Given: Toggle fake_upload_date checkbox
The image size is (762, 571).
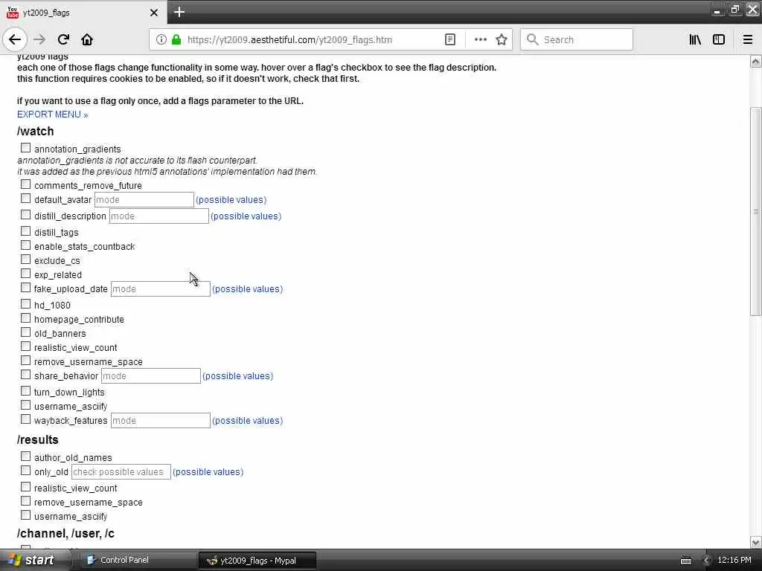Looking at the screenshot, I should (x=26, y=288).
